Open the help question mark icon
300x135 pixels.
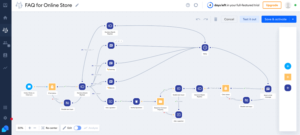click(188, 5)
